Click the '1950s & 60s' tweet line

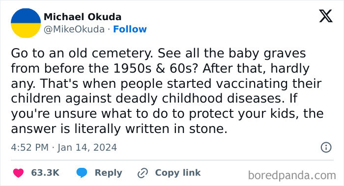(x=160, y=68)
